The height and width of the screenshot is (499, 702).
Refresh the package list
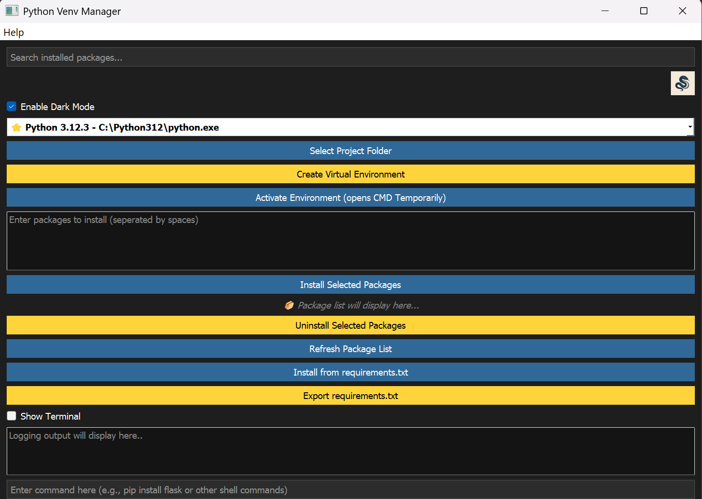[351, 349]
